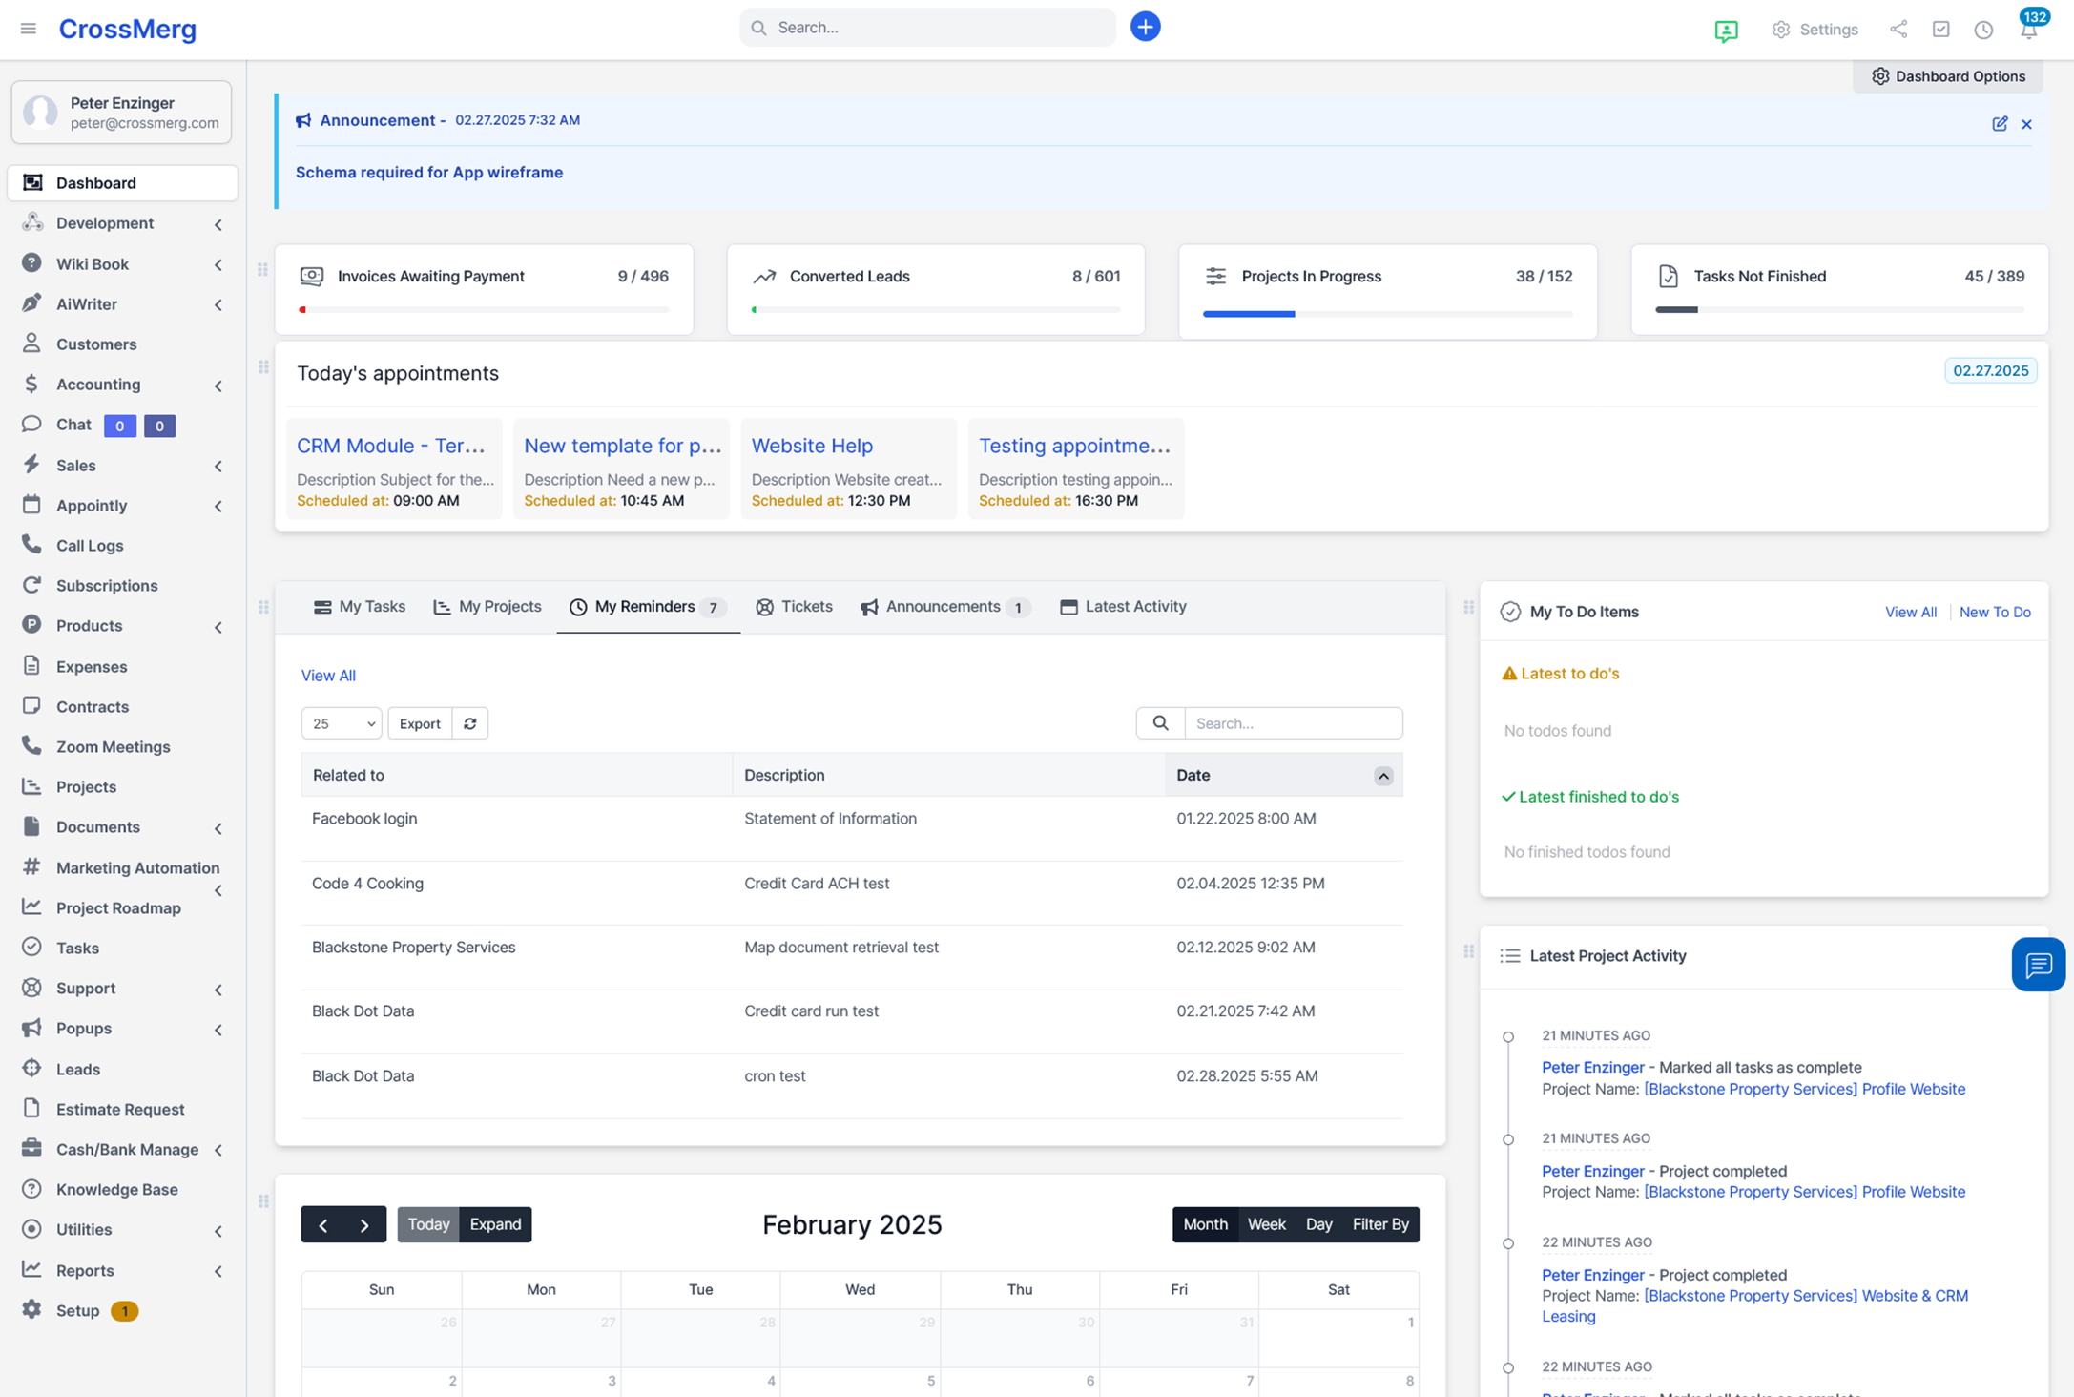Click the refresh icon next to Export
Screen dimensions: 2074x1397
click(470, 723)
